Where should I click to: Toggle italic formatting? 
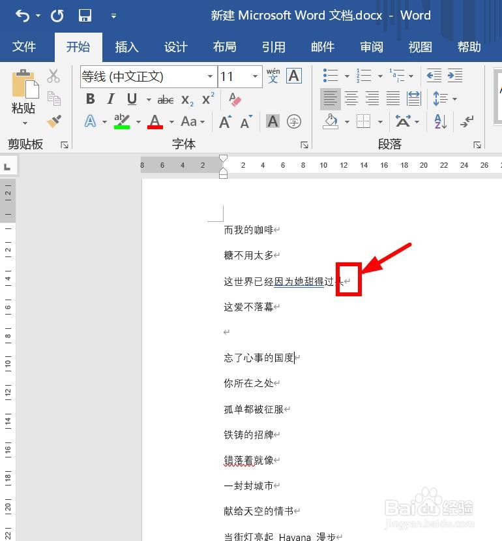click(111, 99)
